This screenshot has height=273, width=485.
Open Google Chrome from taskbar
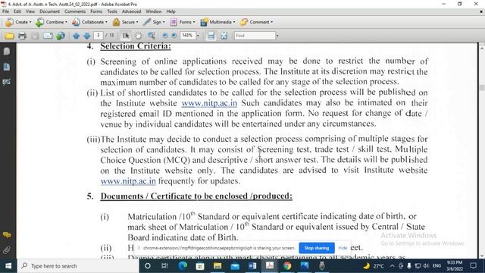click(x=287, y=266)
